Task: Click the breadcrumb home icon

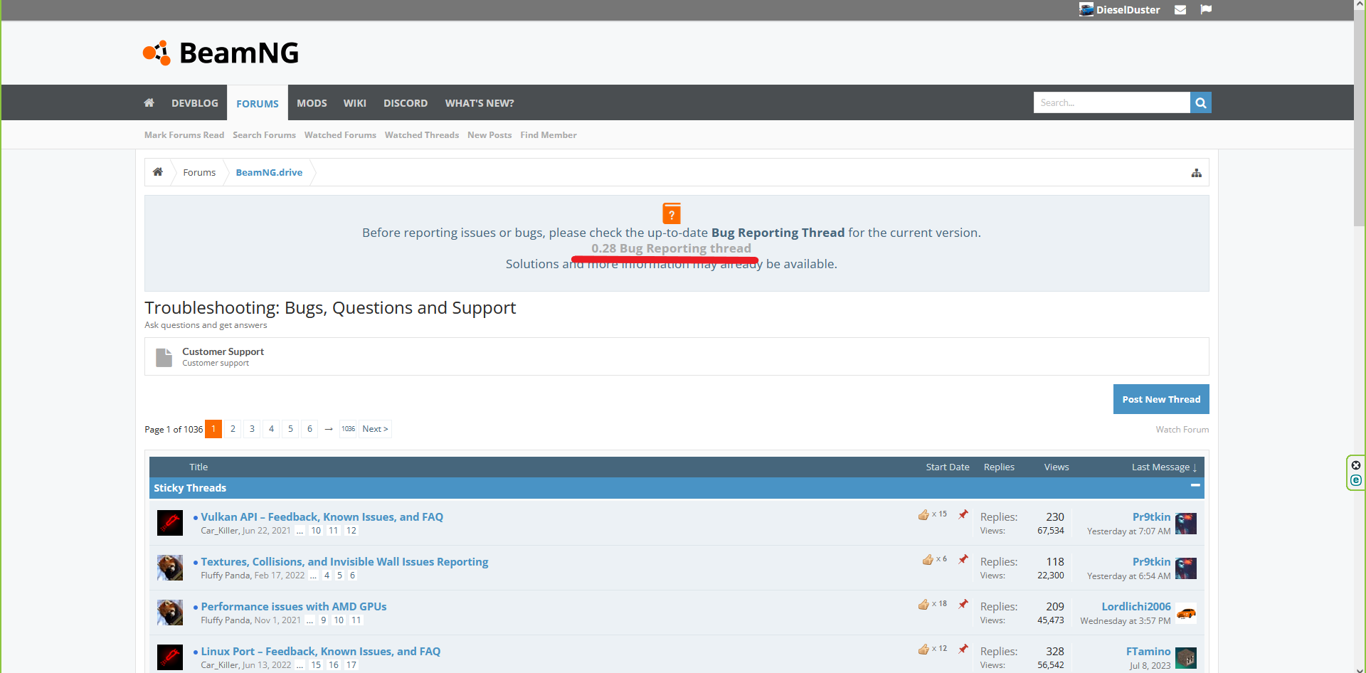Action: 158,172
